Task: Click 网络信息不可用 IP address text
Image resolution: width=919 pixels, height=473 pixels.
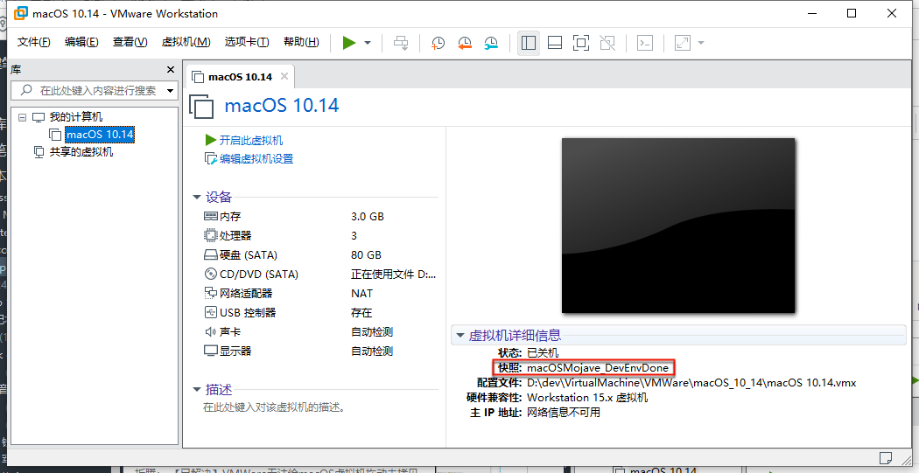Action: point(564,413)
